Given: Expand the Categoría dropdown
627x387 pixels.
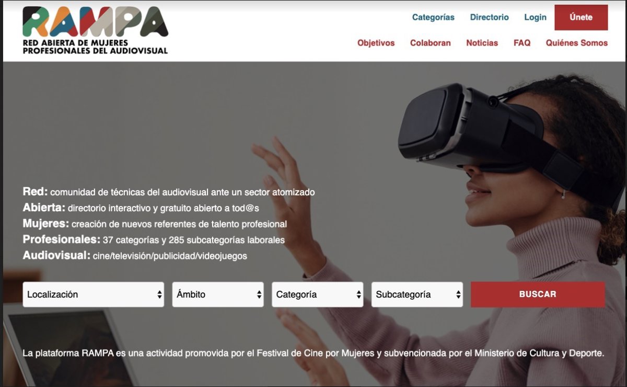Looking at the screenshot, I should point(317,294).
